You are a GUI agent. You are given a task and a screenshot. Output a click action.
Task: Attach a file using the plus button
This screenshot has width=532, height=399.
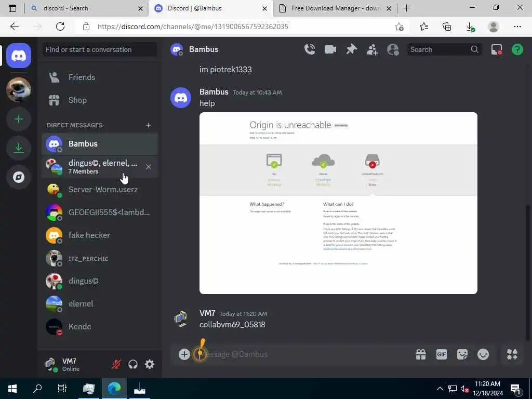(184, 354)
